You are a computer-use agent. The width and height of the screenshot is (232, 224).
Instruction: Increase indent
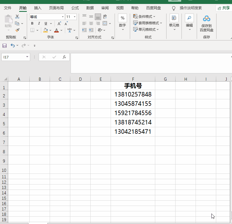pyautogui.click(x=91, y=30)
